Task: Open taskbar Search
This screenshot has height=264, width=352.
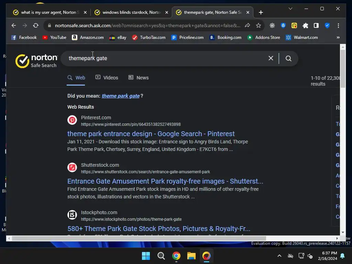Action: point(161,256)
